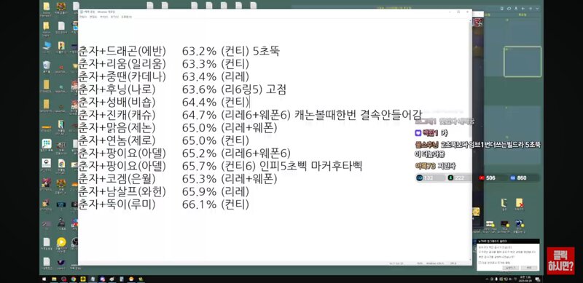Screen dimensions: 583x283
Task: Click the red YouTube viewer count icon
Action: point(482,178)
